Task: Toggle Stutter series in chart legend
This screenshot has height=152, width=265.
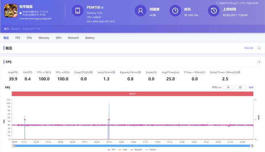Action: (151, 149)
